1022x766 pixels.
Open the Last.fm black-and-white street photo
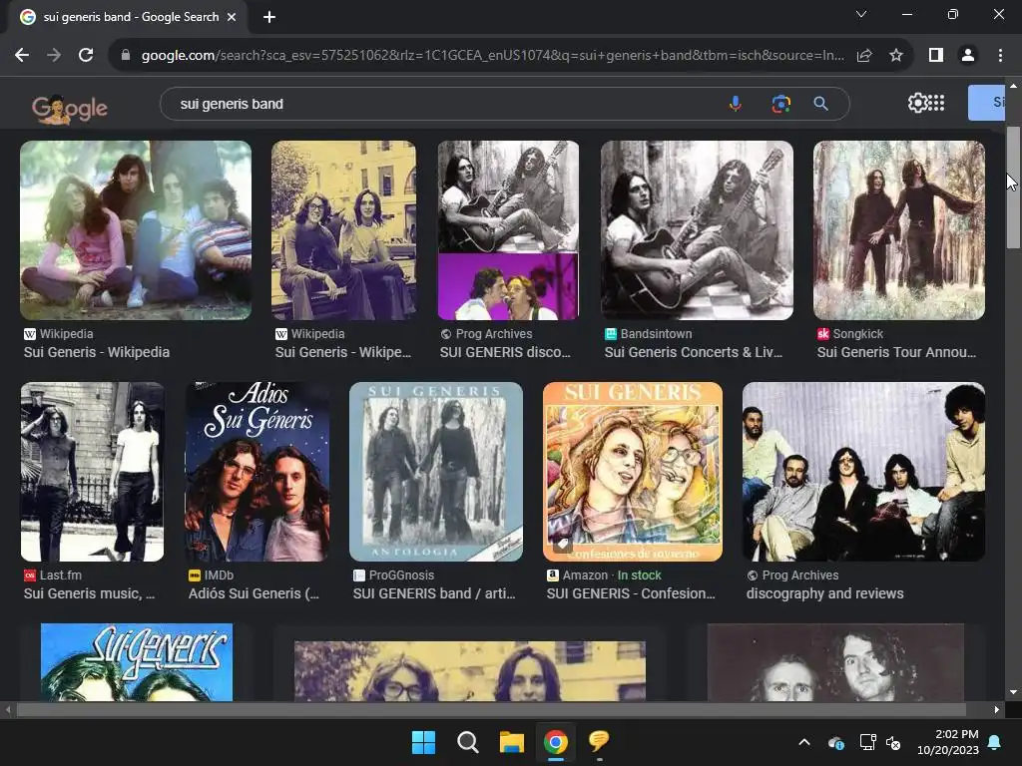click(x=93, y=472)
